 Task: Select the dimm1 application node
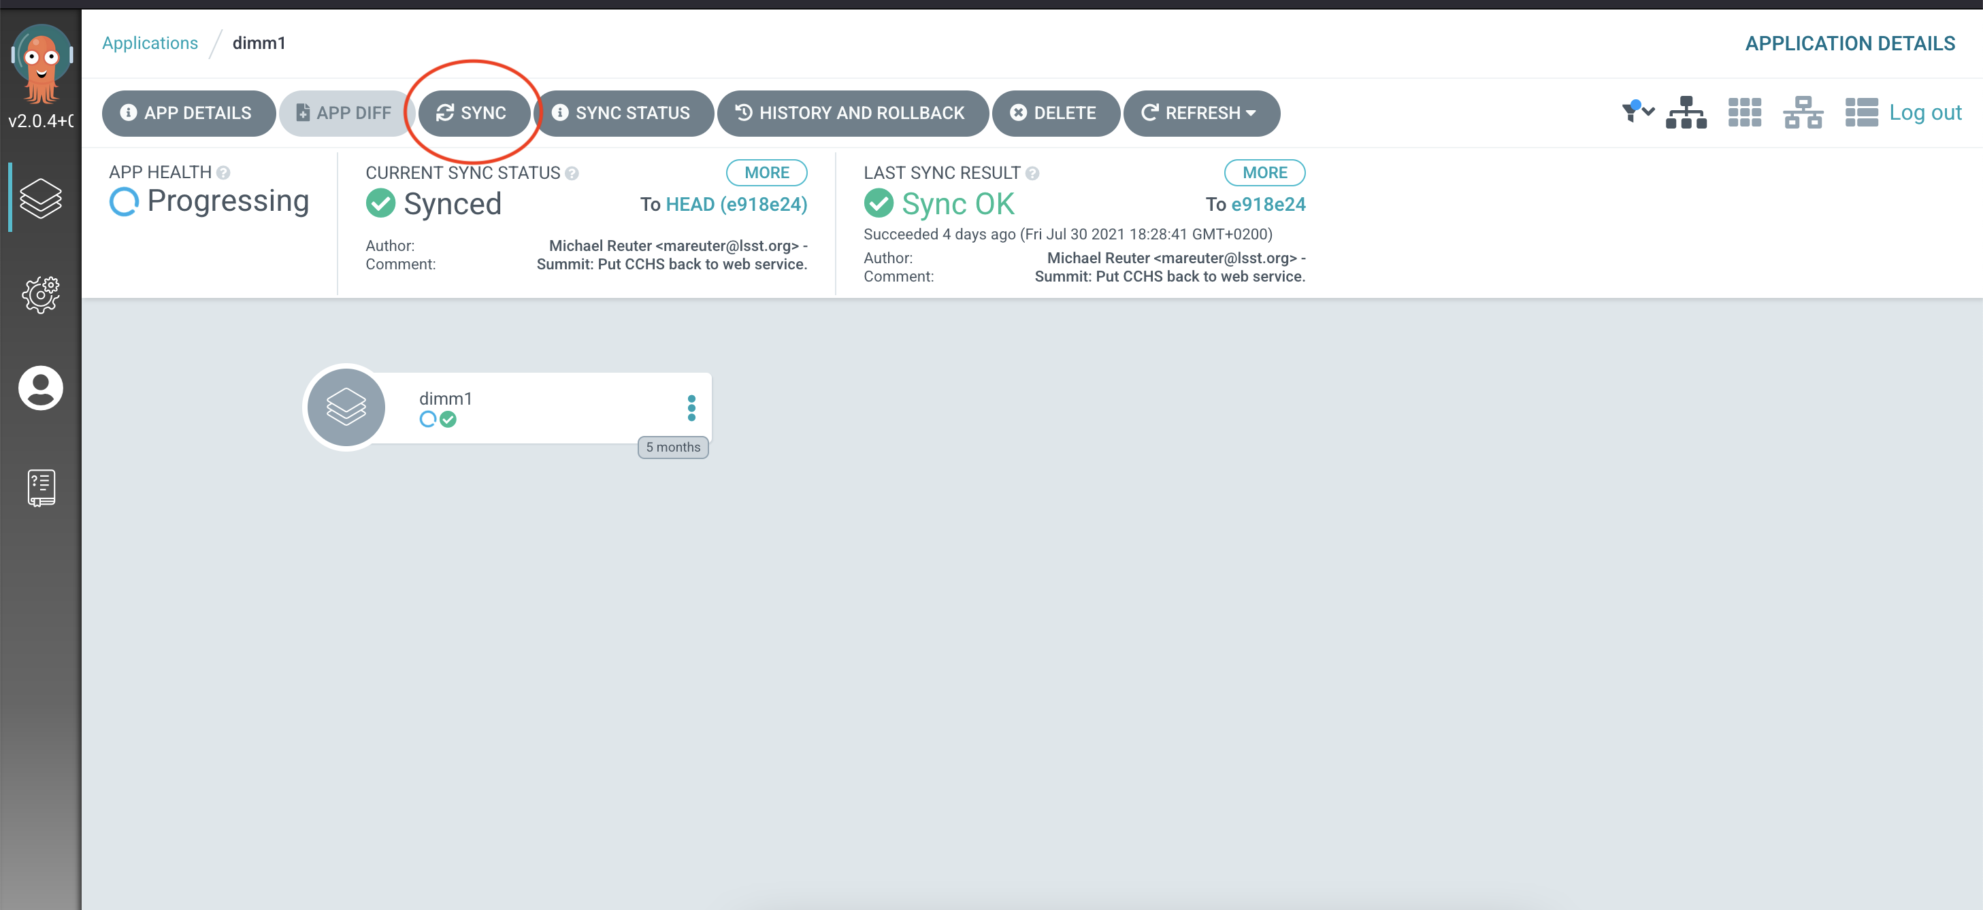click(508, 407)
